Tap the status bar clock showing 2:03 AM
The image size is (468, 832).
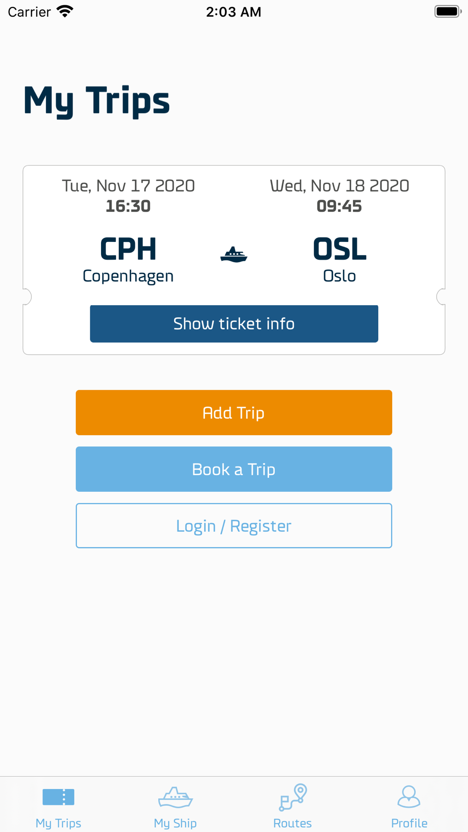(234, 12)
